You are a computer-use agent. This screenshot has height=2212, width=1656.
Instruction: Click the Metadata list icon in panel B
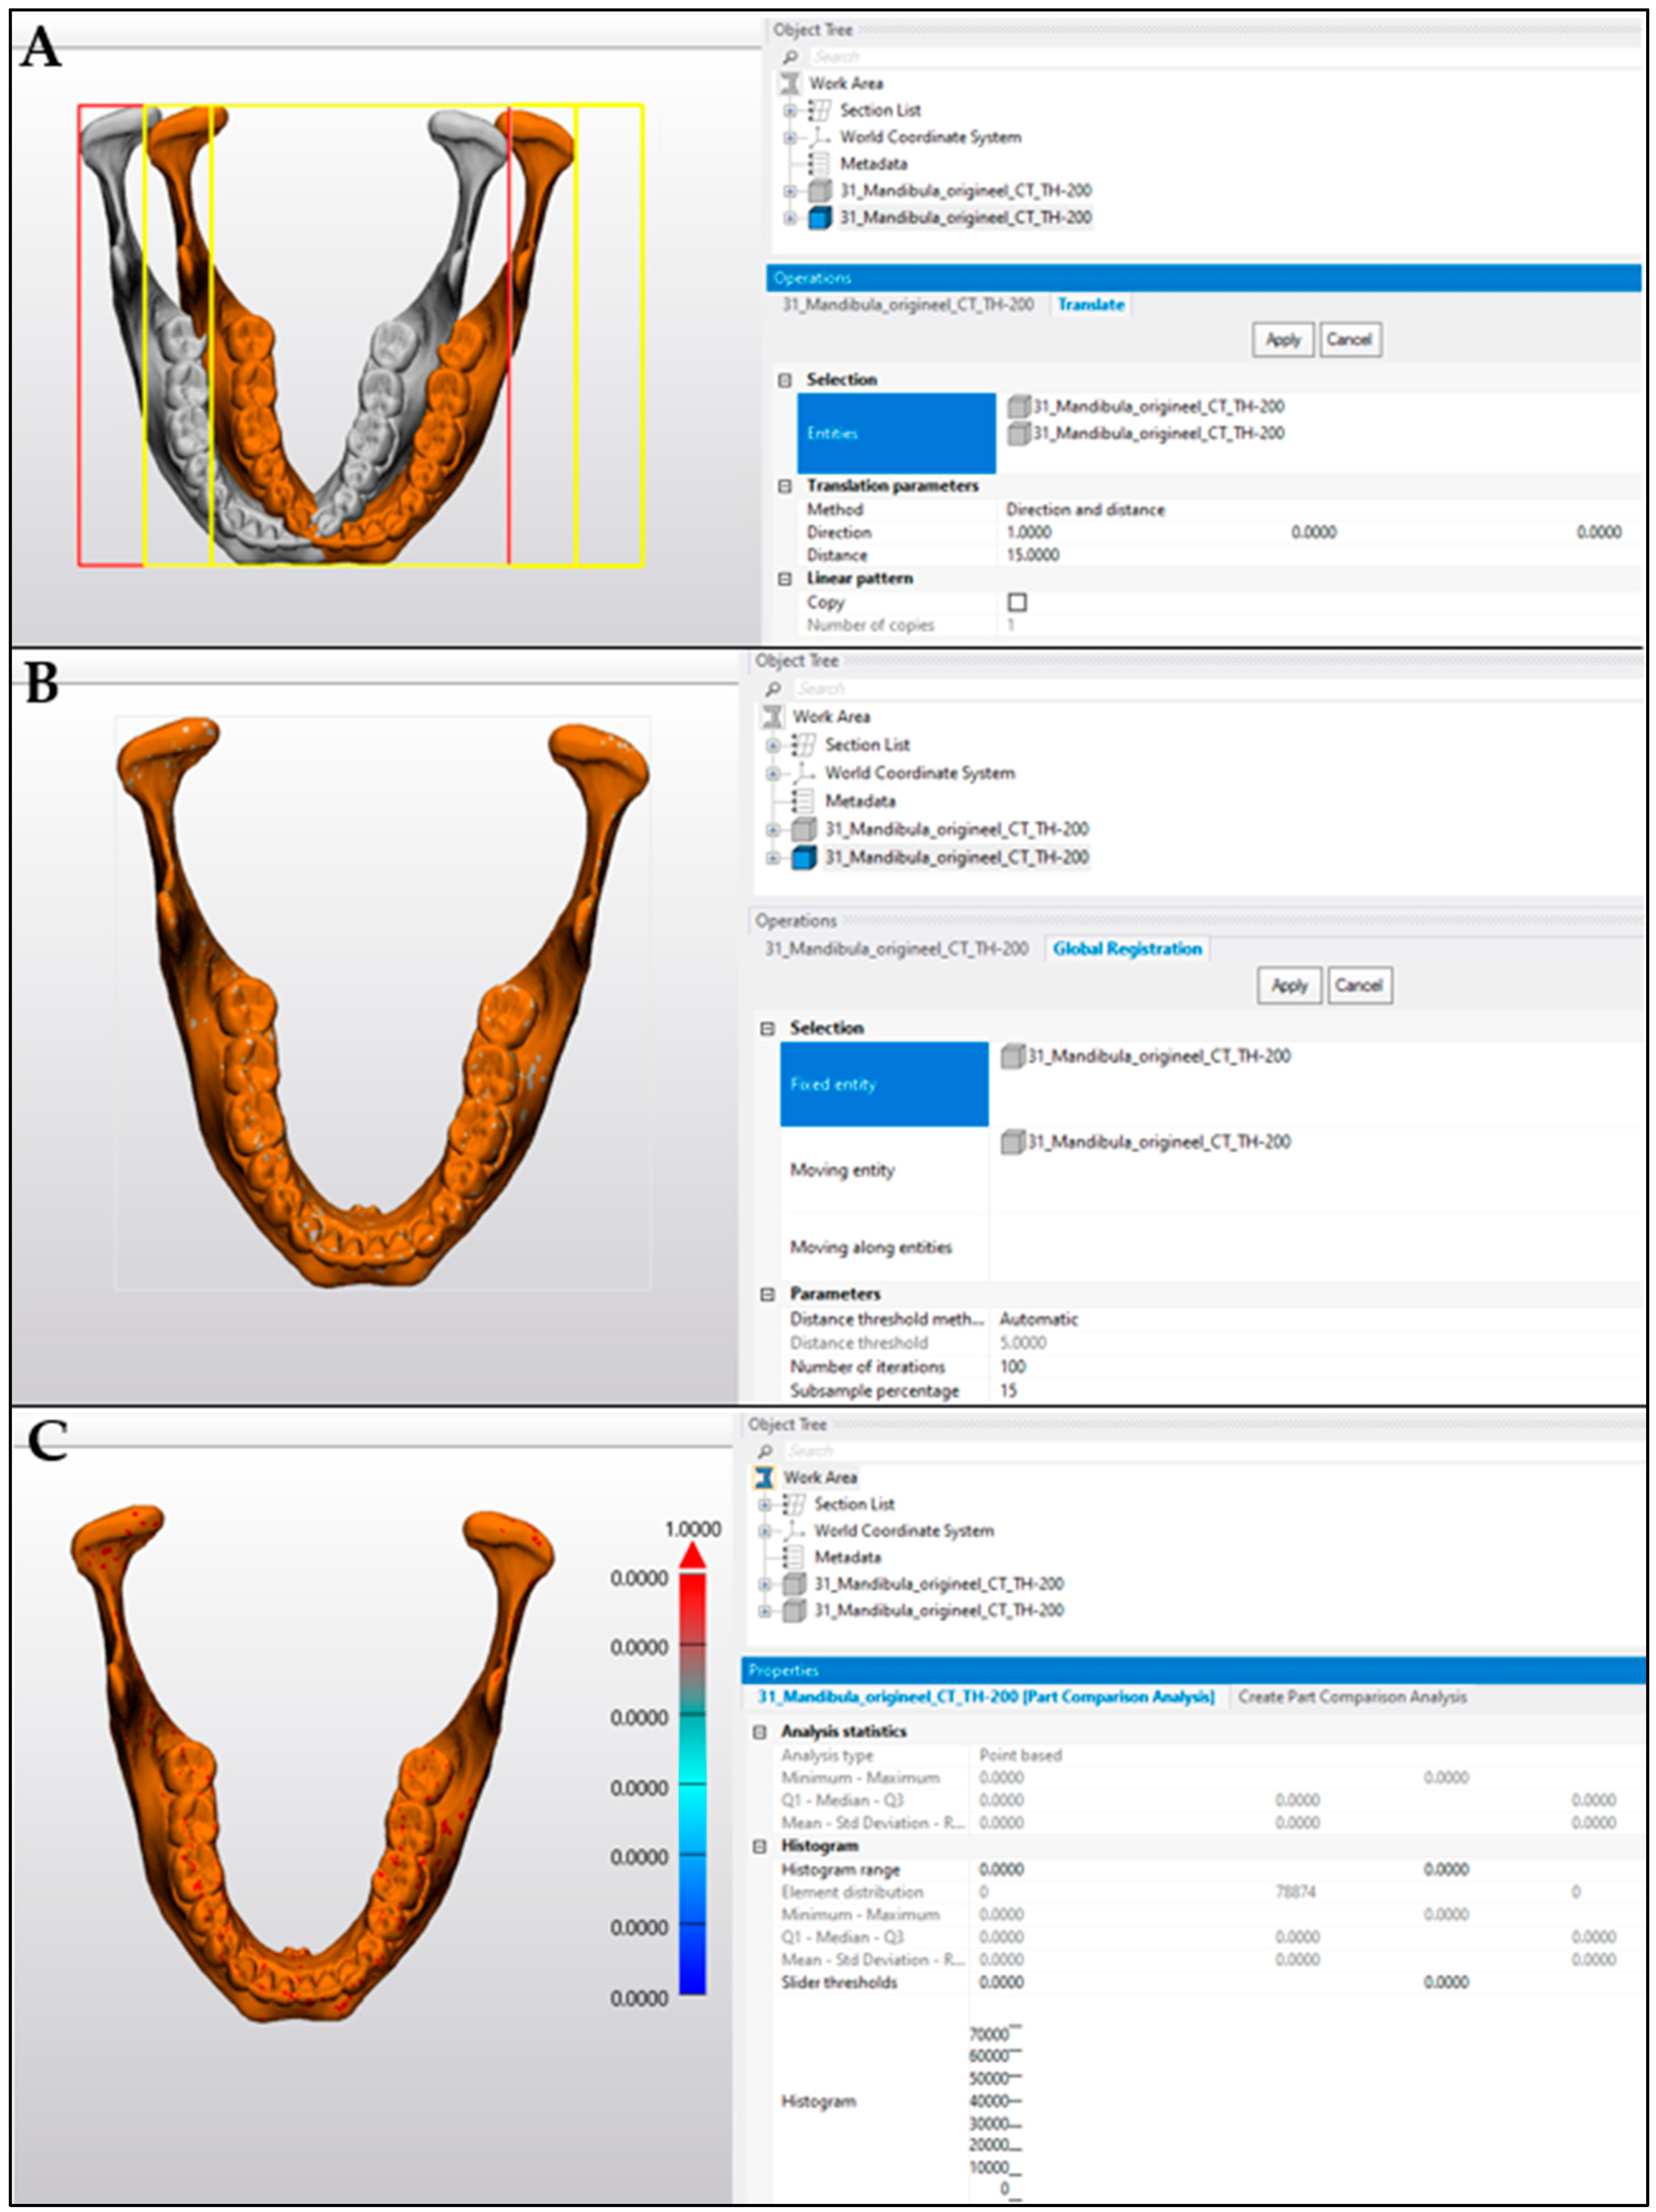tap(802, 800)
